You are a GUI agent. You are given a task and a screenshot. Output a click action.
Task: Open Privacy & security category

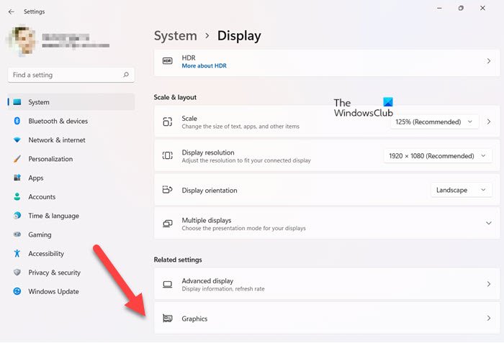coord(71,273)
